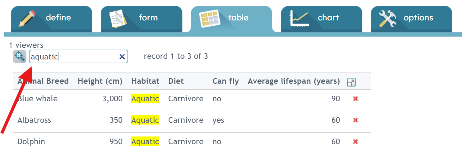Sort by the Average lifespan (years) column

294,81
